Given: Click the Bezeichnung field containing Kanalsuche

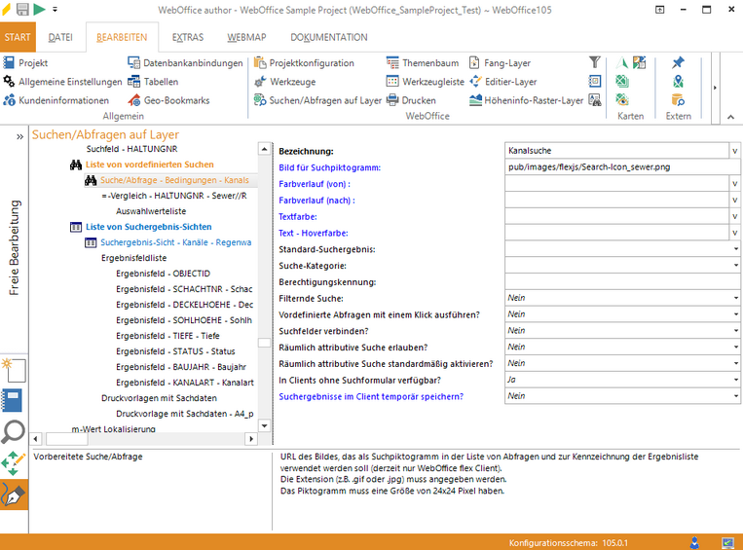Looking at the screenshot, I should 615,152.
